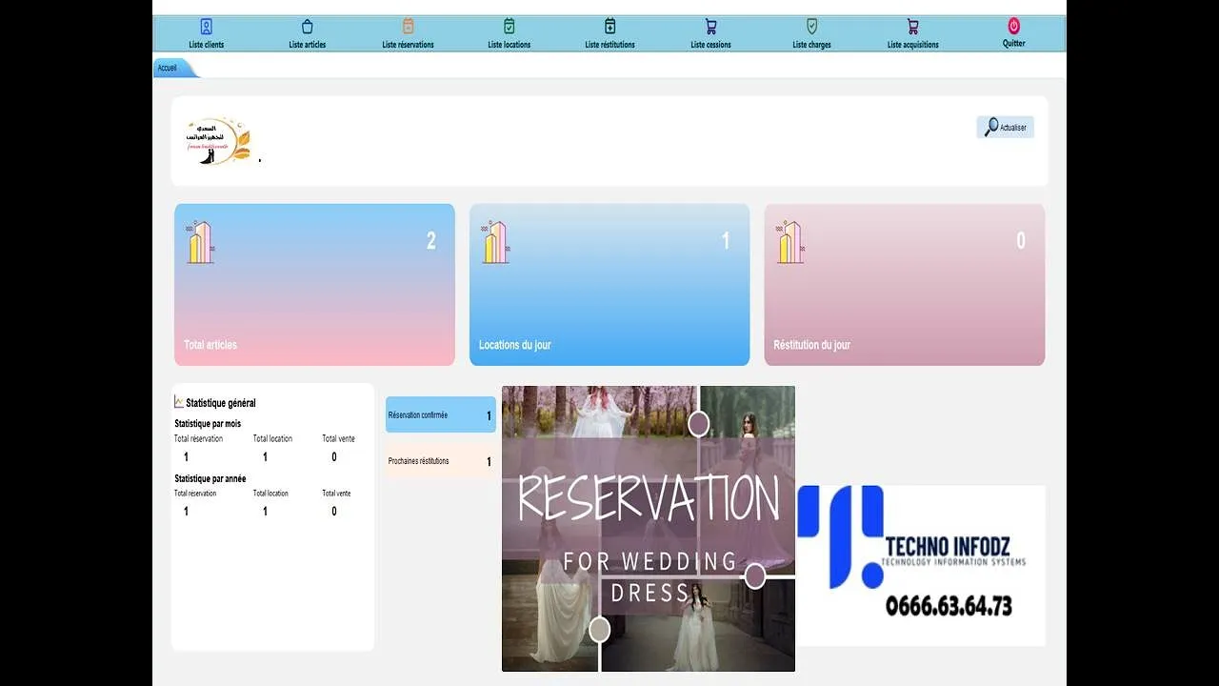Image resolution: width=1219 pixels, height=686 pixels.
Task: Switch to the Accueil tab
Action: 169,69
